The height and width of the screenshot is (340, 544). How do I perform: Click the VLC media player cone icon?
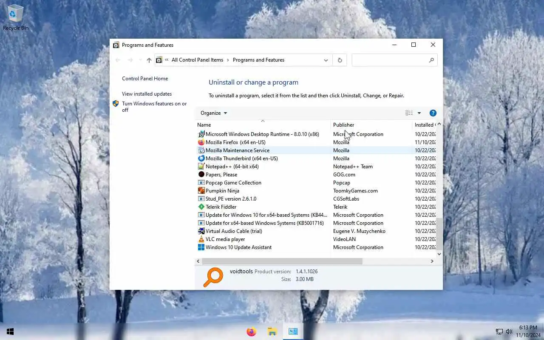tap(201, 239)
